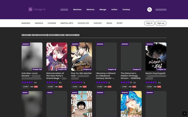This screenshot has width=188, height=117.
Task: Click the Chapter 37 badge
Action: [x=137, y=69]
